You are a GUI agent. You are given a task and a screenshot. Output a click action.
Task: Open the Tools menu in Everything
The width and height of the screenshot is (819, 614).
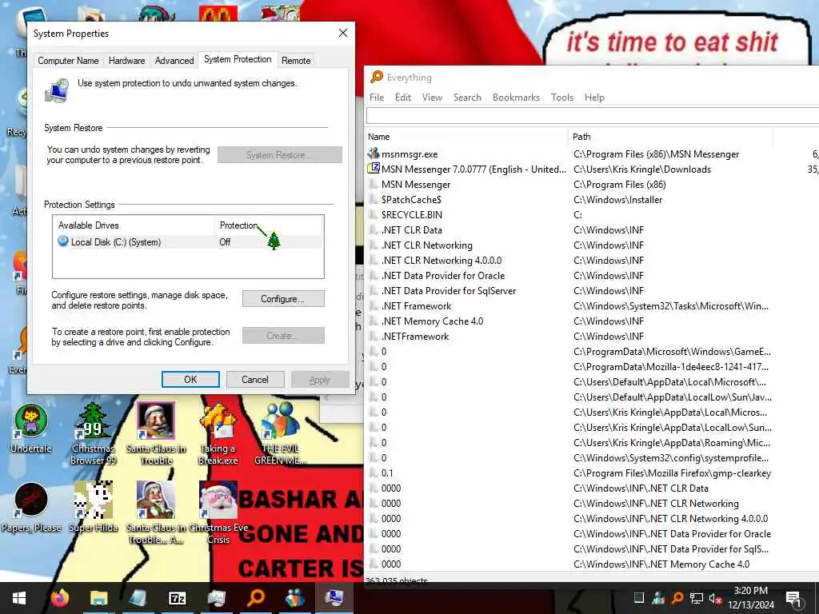click(x=562, y=97)
